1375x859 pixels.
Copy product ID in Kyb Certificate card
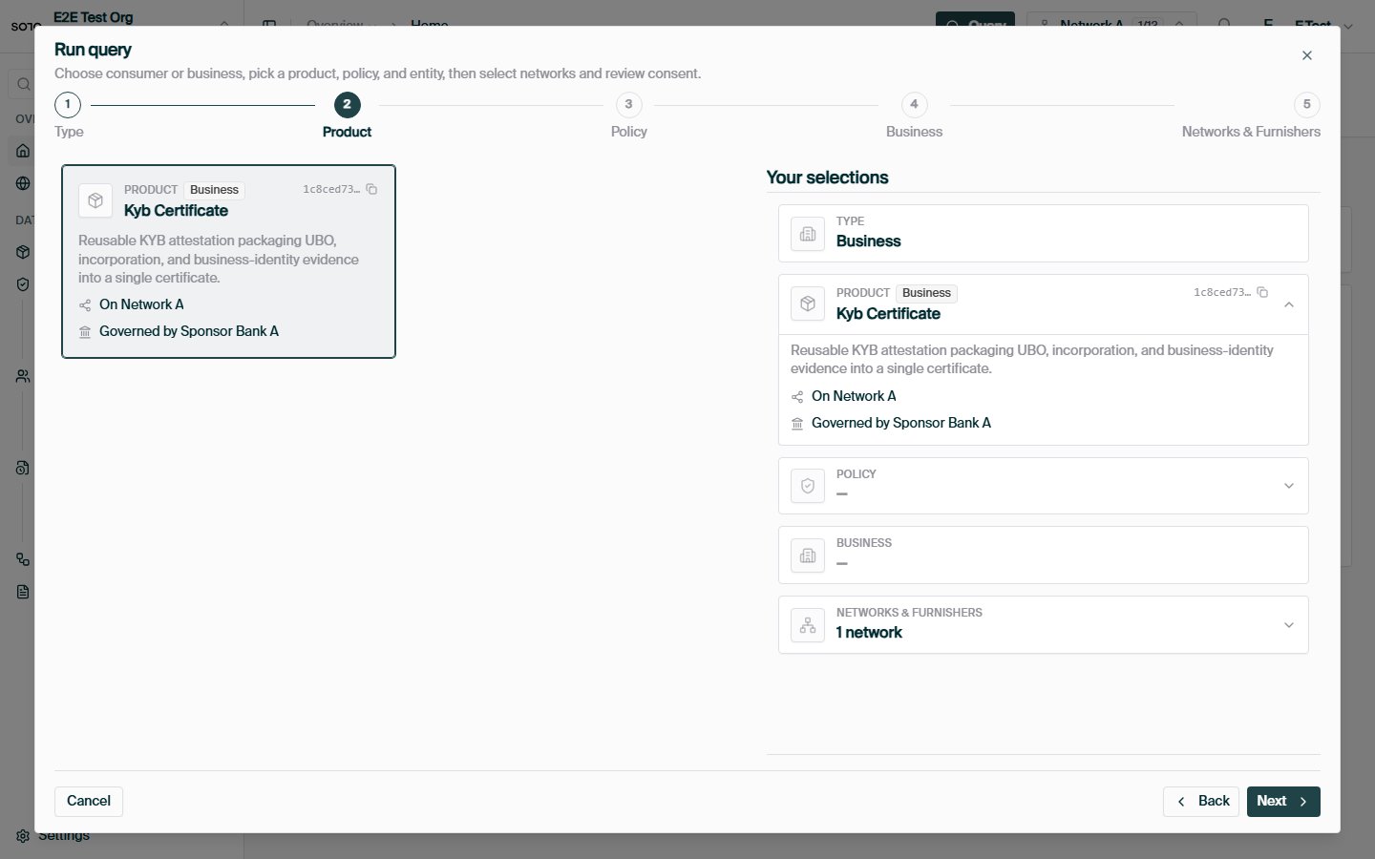coord(371,189)
